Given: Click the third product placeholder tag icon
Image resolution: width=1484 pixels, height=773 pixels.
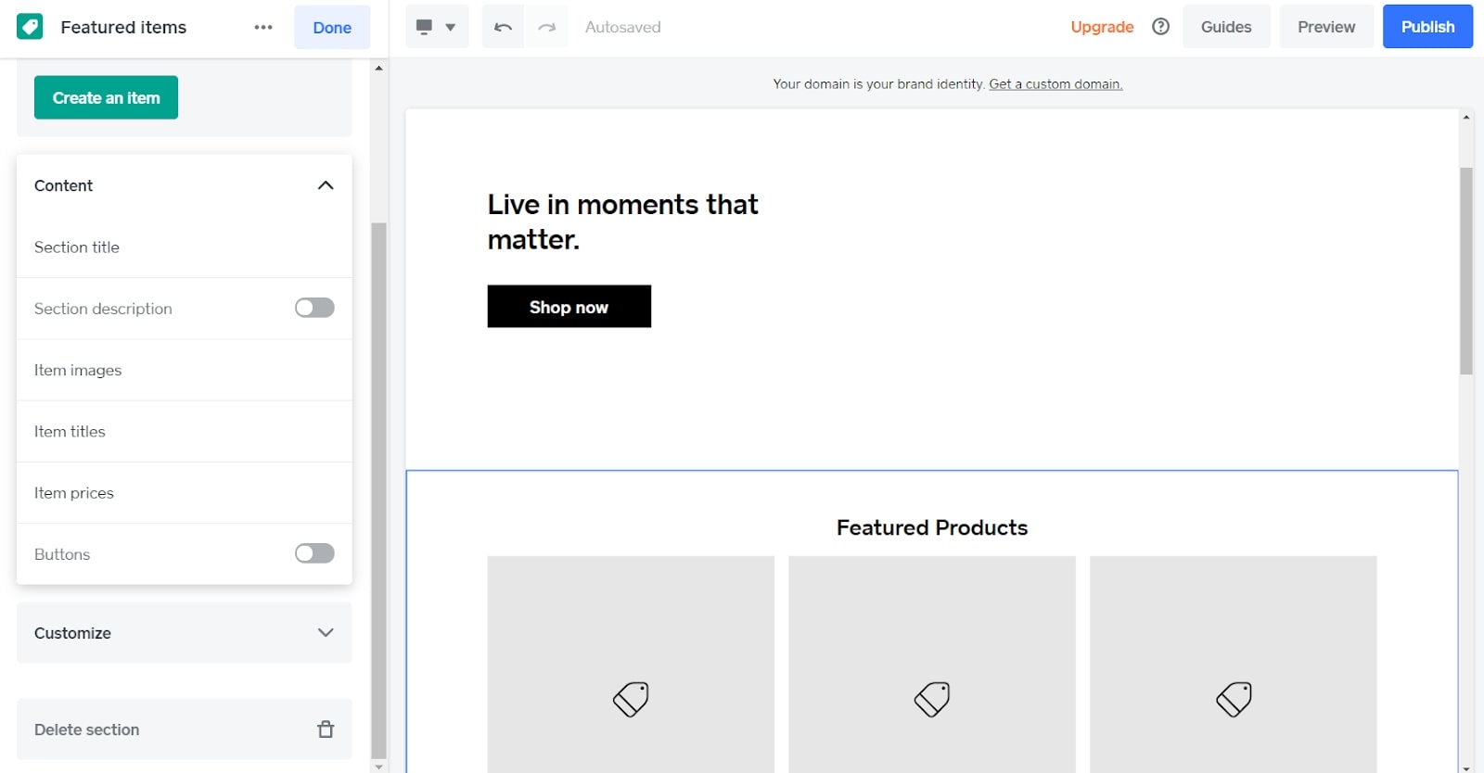Looking at the screenshot, I should [1234, 699].
